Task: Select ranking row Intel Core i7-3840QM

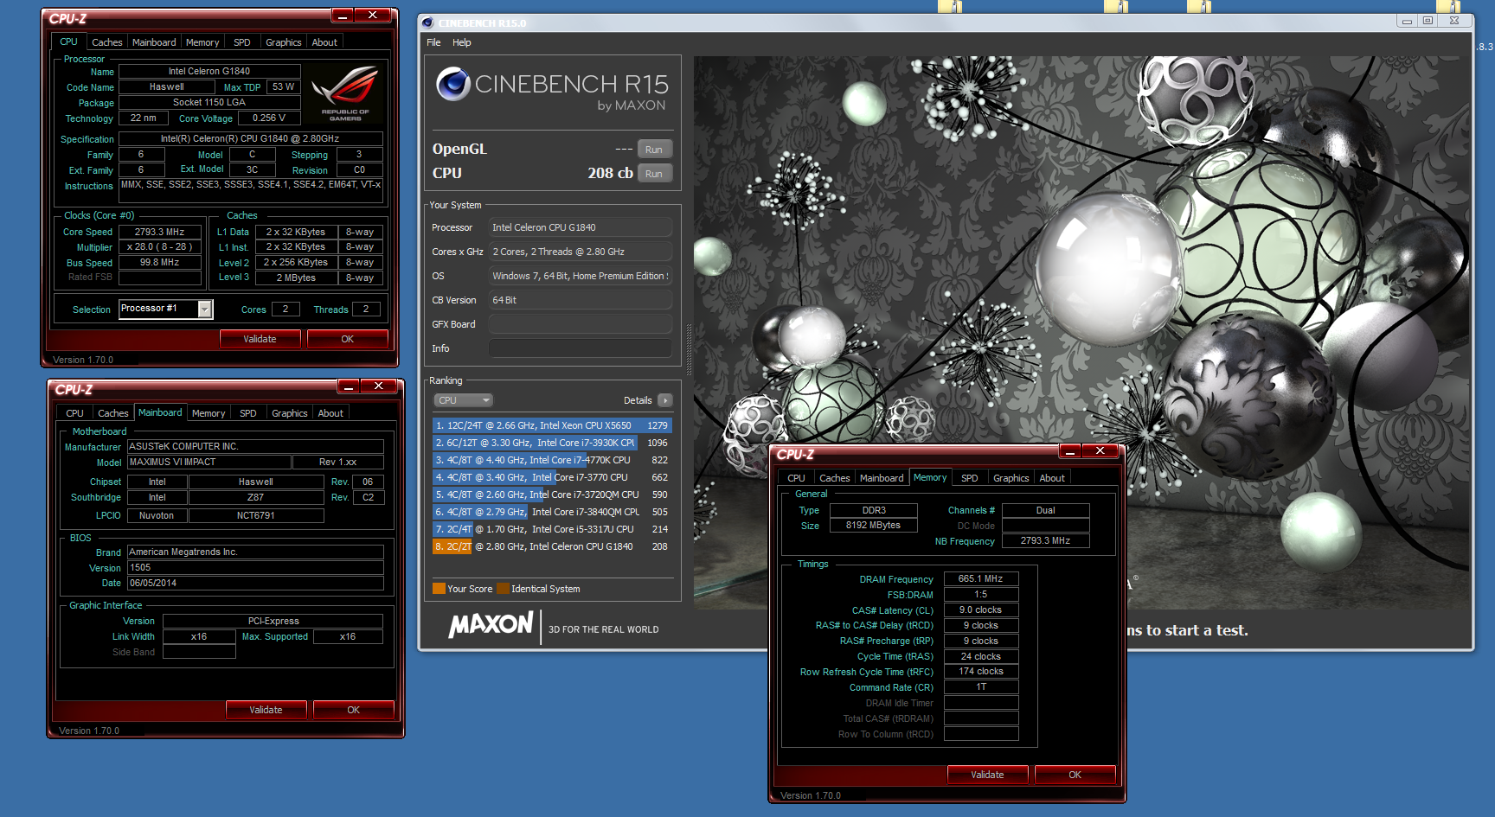Action: coord(552,512)
